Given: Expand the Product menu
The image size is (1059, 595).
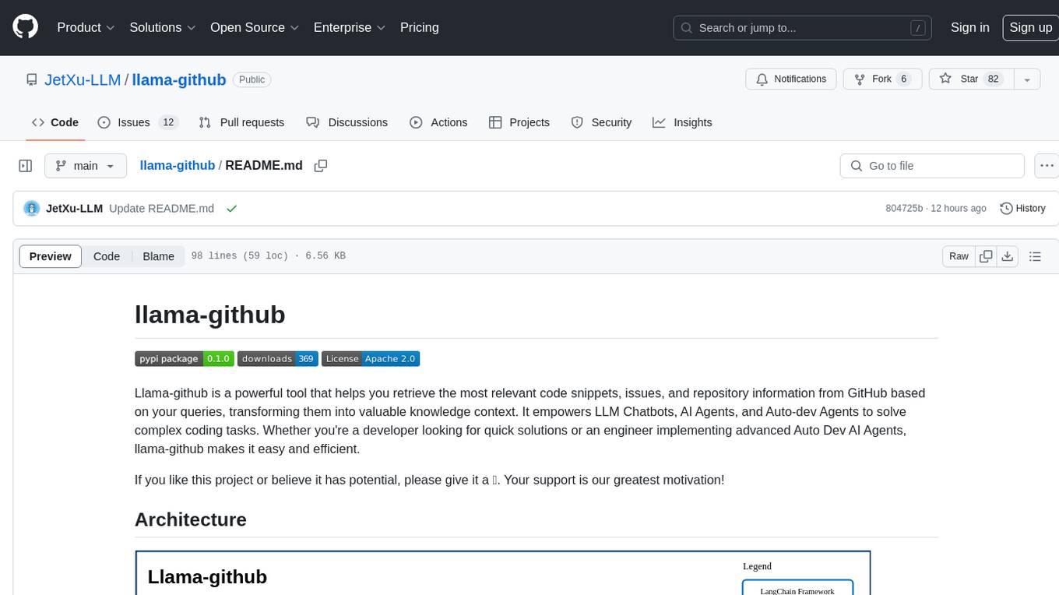Looking at the screenshot, I should point(86,27).
